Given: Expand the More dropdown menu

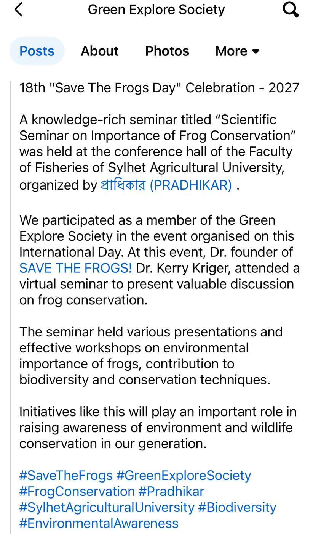Looking at the screenshot, I should [237, 51].
